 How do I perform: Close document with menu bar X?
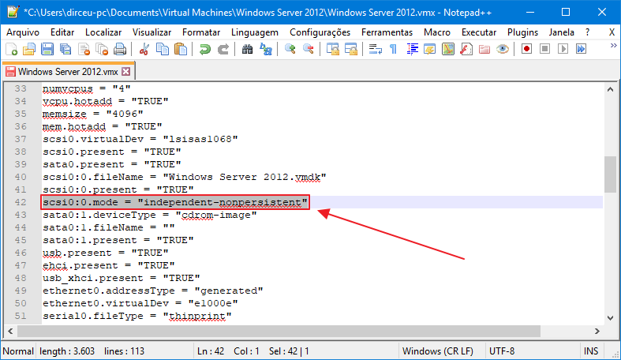pos(612,32)
